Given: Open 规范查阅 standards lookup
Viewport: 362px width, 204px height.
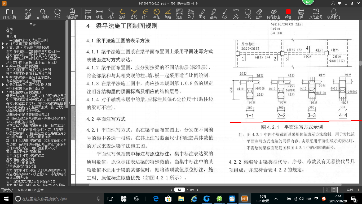Looking at the screenshot, I should [316, 14].
